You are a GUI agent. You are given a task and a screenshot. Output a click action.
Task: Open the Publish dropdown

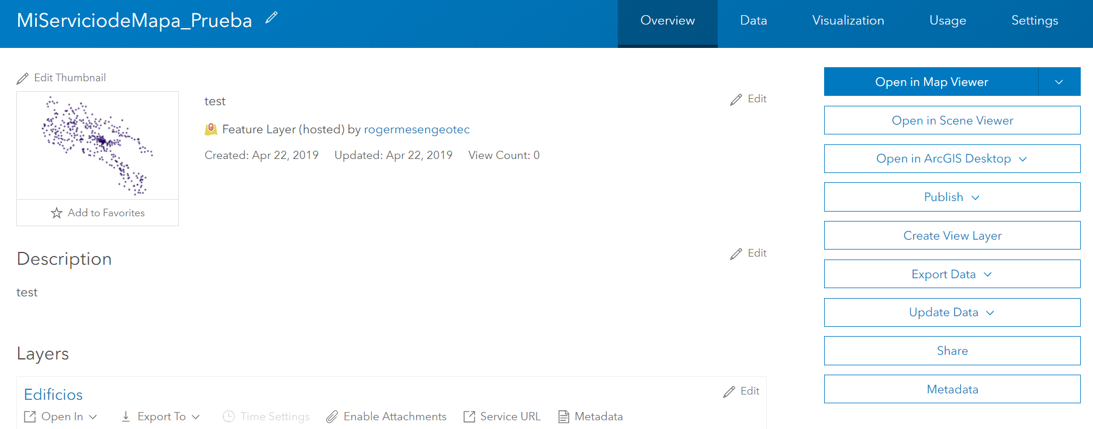click(x=976, y=198)
